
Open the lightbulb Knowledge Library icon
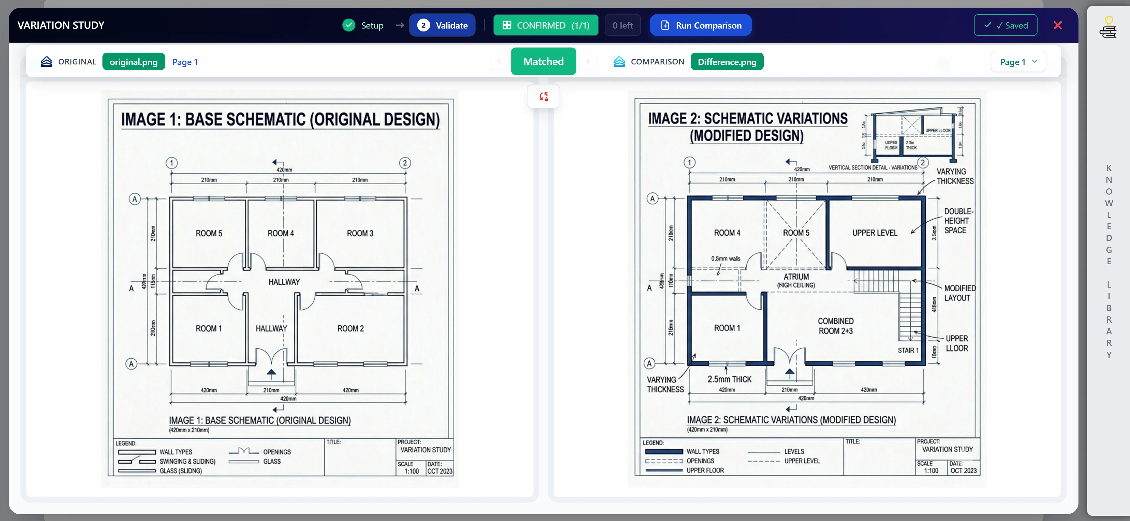coord(1108,27)
